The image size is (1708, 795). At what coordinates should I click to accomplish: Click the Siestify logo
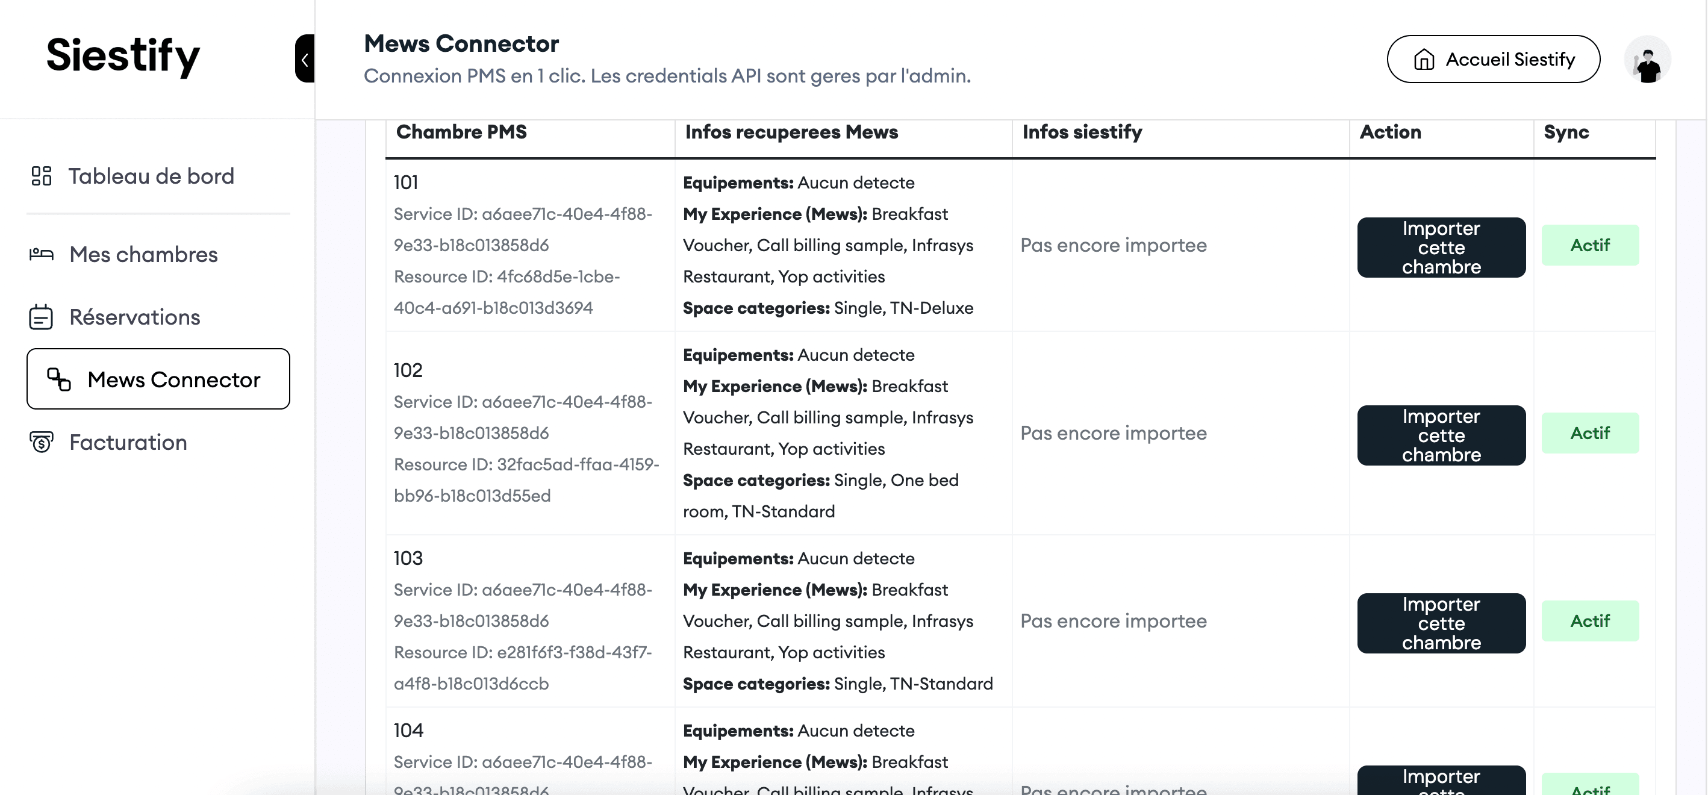pyautogui.click(x=123, y=55)
